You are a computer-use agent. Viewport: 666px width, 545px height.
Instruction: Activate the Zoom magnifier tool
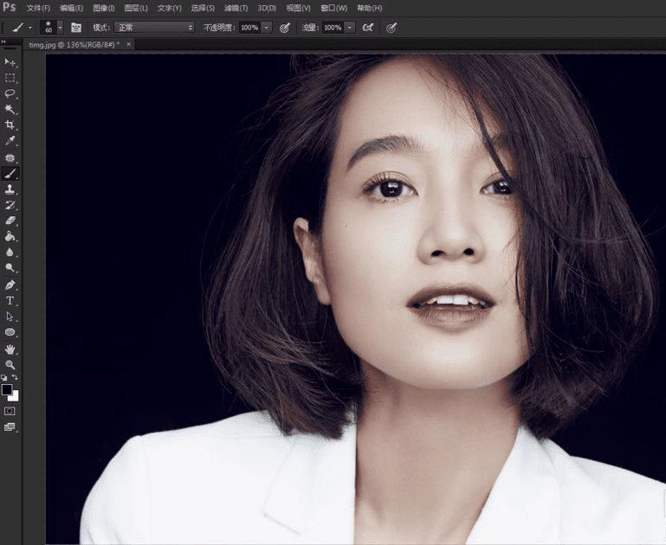tap(10, 364)
